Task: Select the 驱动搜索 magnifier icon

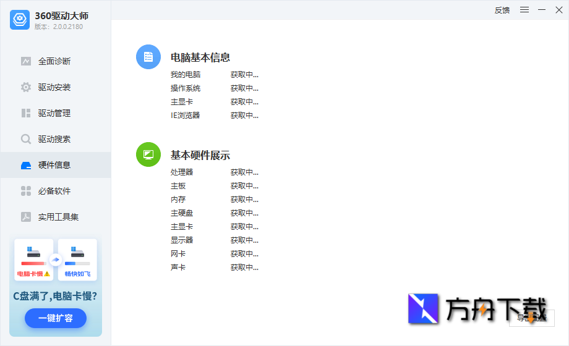Action: coord(26,139)
